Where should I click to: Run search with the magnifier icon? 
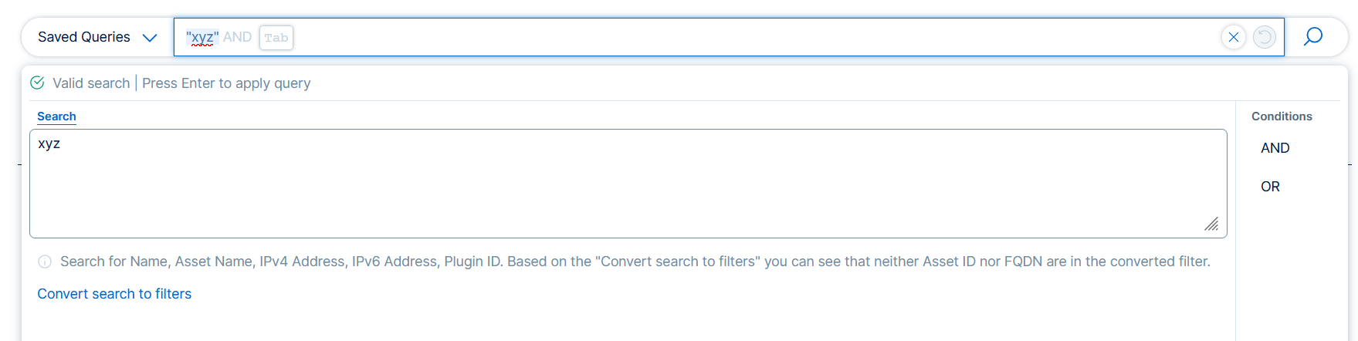tap(1313, 37)
